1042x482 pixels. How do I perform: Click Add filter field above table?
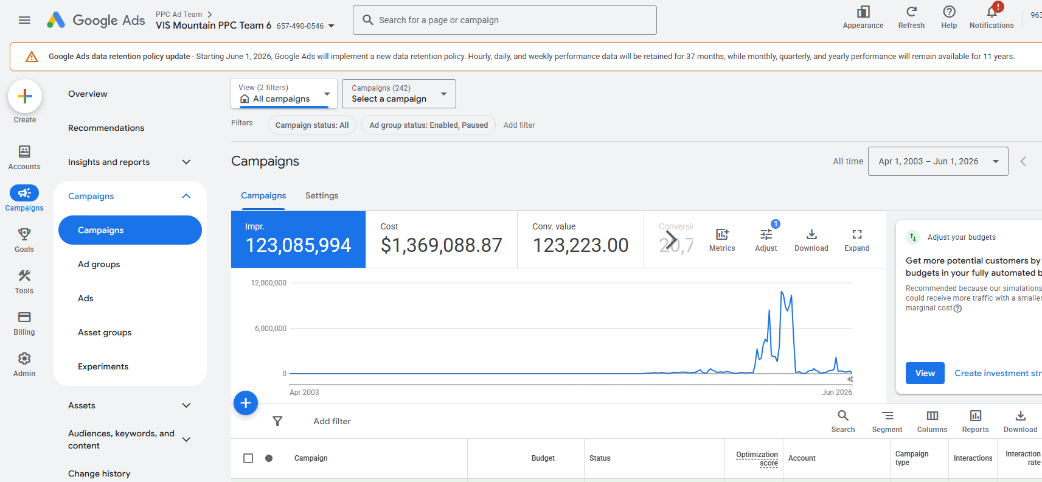(x=332, y=421)
